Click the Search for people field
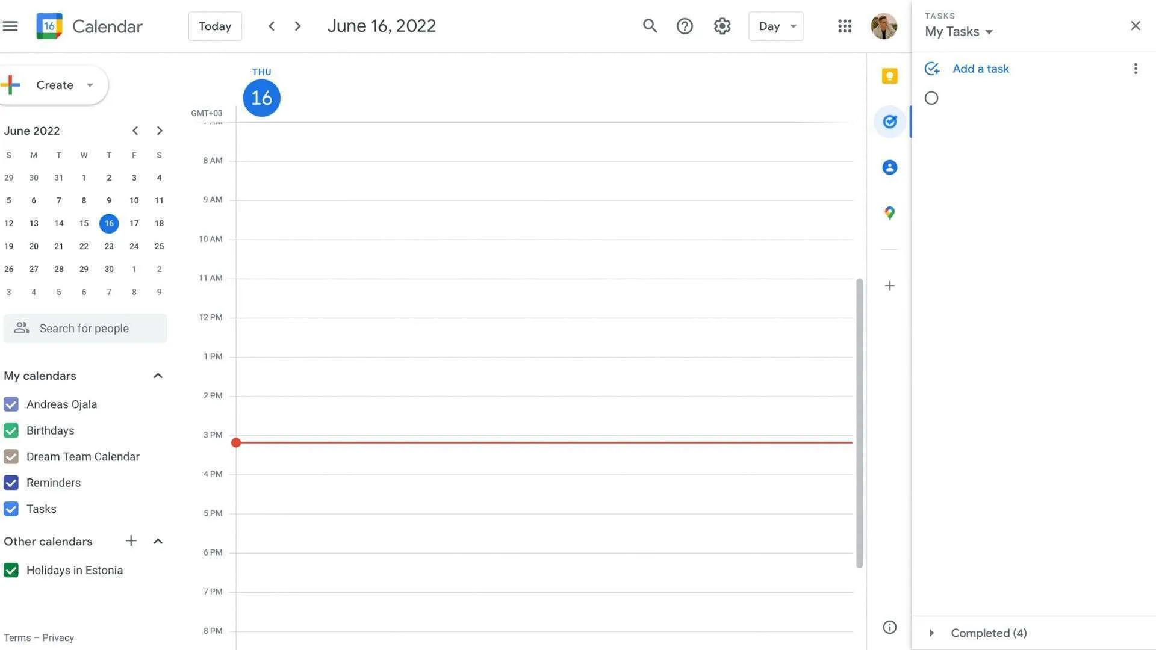This screenshot has height=650, width=1156. coord(85,328)
